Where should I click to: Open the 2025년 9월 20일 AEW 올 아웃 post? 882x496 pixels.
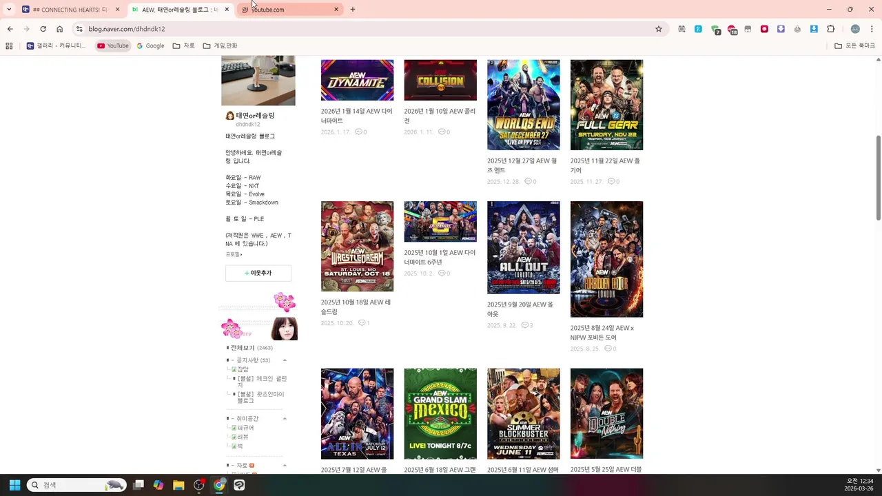click(520, 309)
